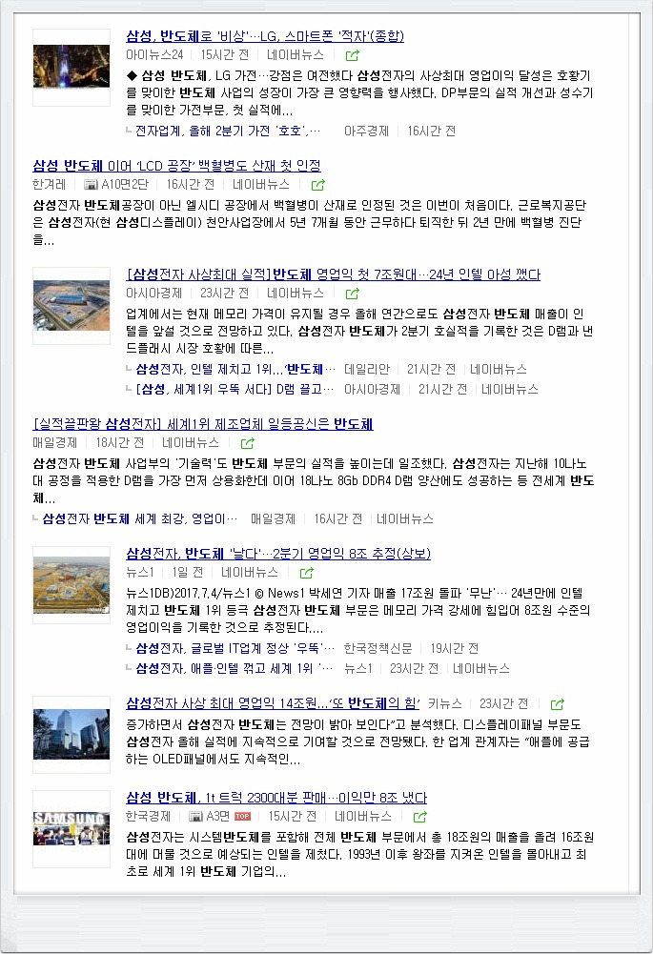Click 네이버뉴스 link beside 아이뉴스24
This screenshot has height=954, width=653.
click(x=296, y=54)
